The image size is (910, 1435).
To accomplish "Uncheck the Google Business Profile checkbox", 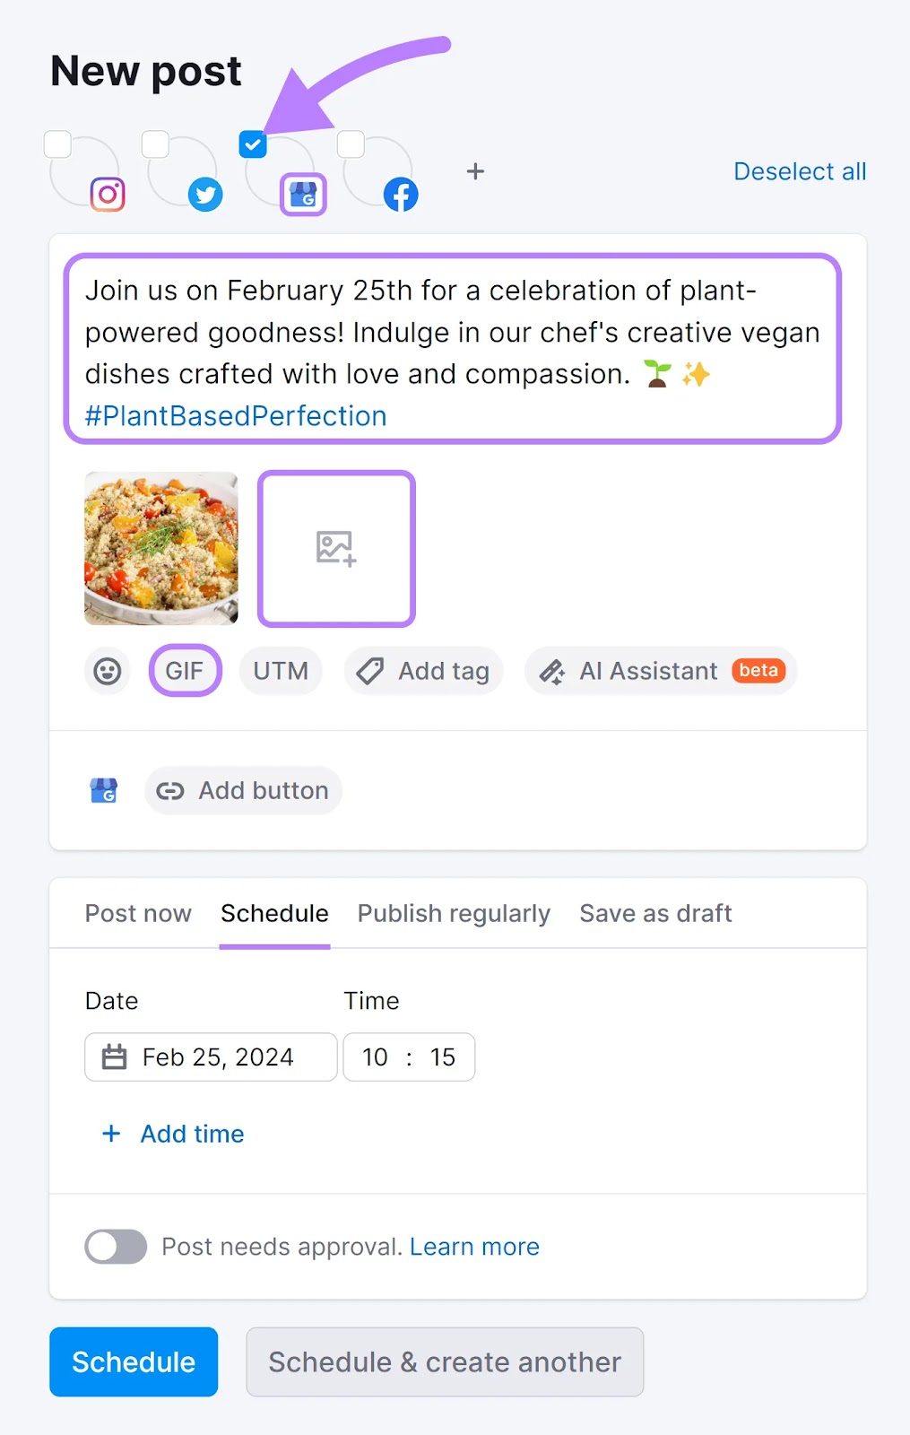I will click(252, 143).
